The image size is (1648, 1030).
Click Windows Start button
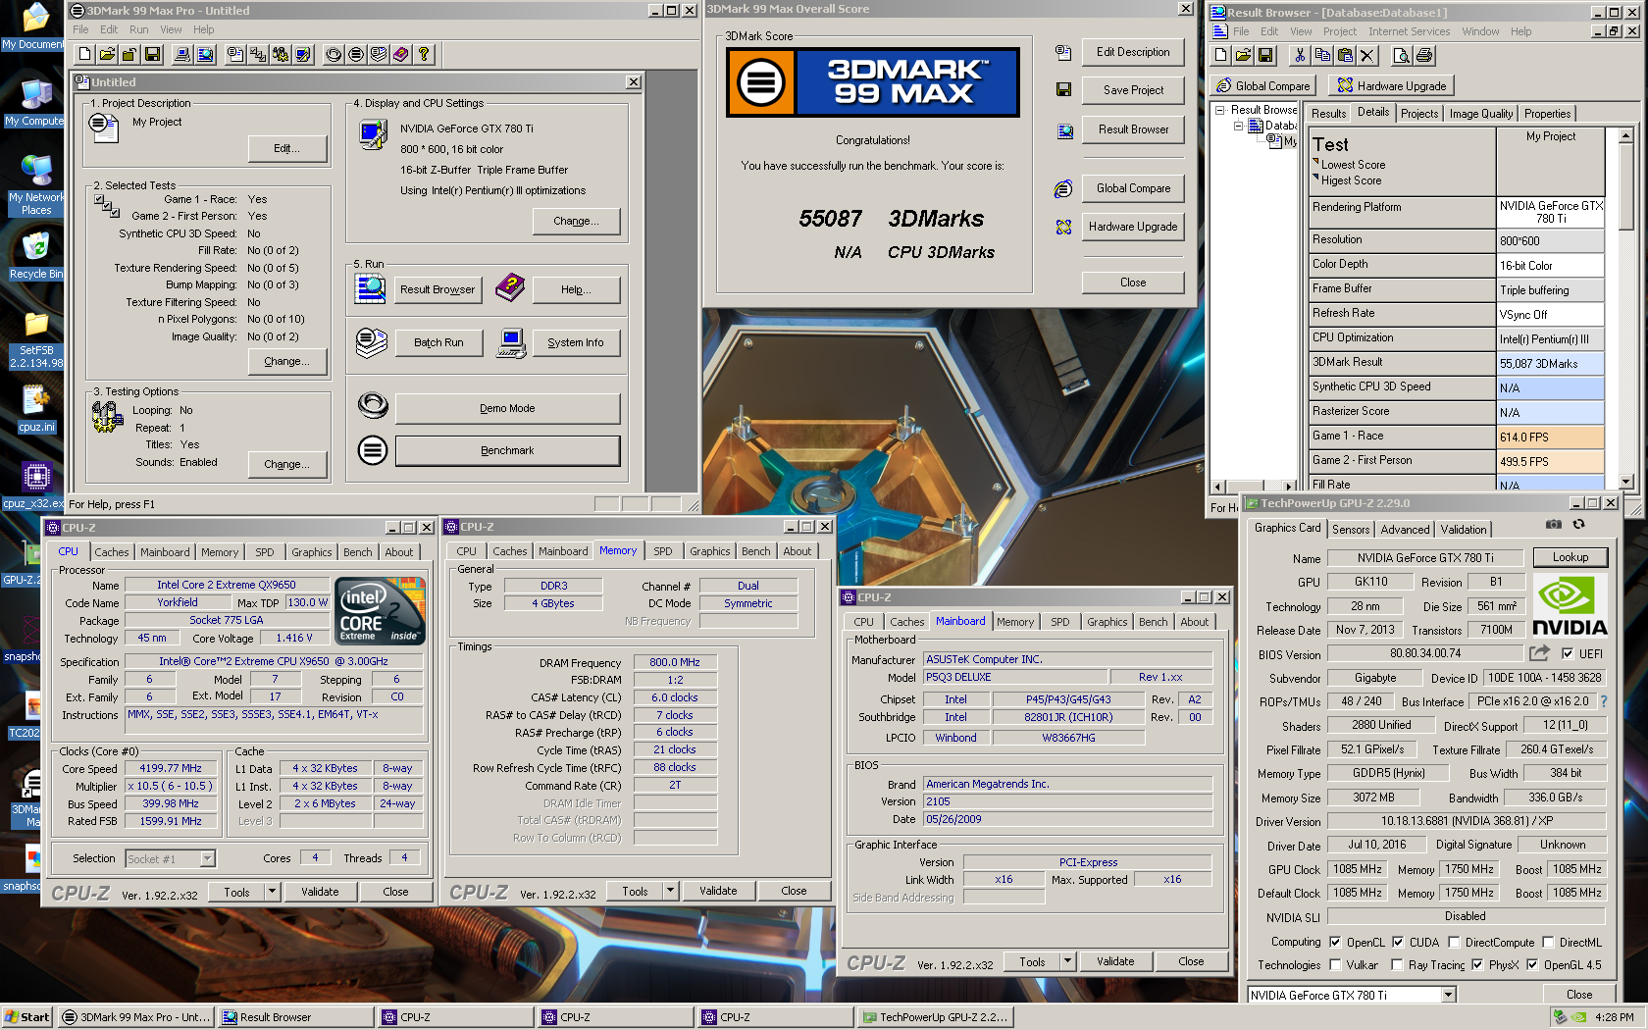tap(26, 1017)
